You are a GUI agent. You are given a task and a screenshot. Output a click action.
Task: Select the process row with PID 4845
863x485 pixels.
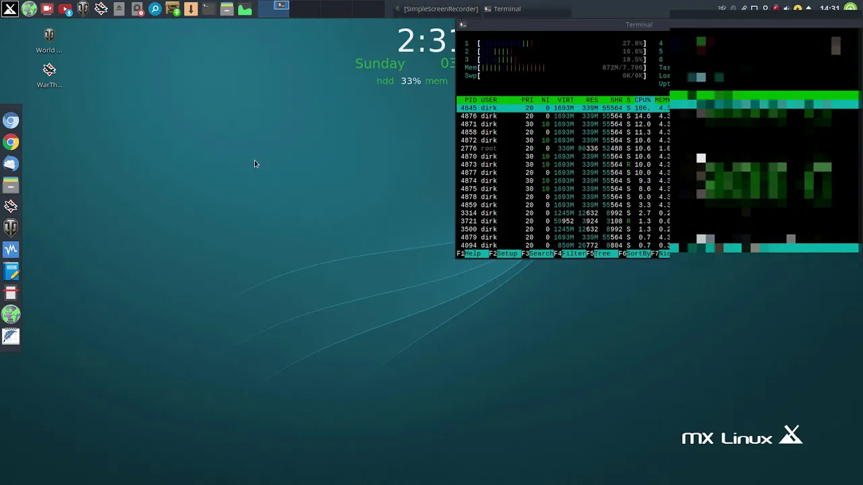click(x=563, y=108)
